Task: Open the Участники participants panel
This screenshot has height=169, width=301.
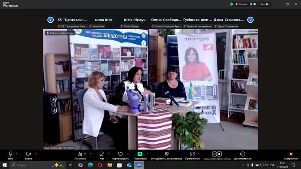Action: [80, 154]
